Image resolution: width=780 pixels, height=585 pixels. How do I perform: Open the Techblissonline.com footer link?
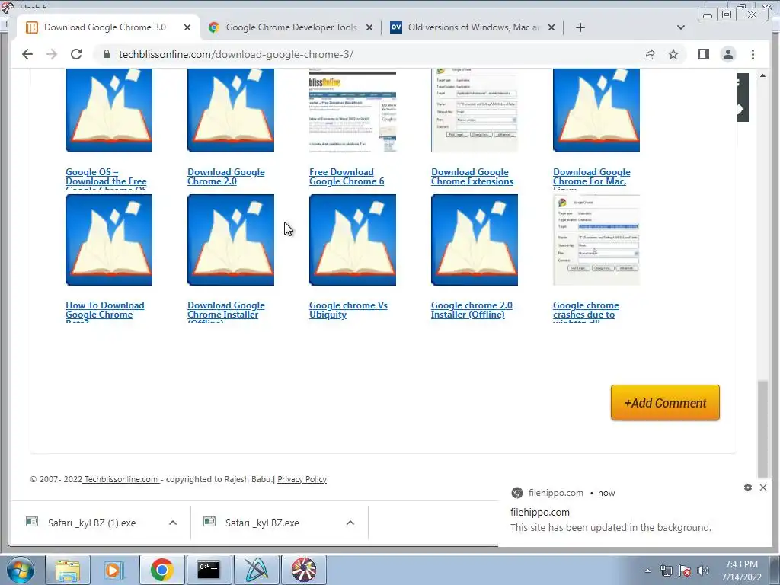(x=121, y=479)
